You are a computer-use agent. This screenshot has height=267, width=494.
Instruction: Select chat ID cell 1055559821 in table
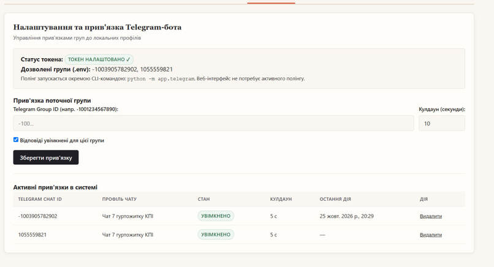[32, 235]
